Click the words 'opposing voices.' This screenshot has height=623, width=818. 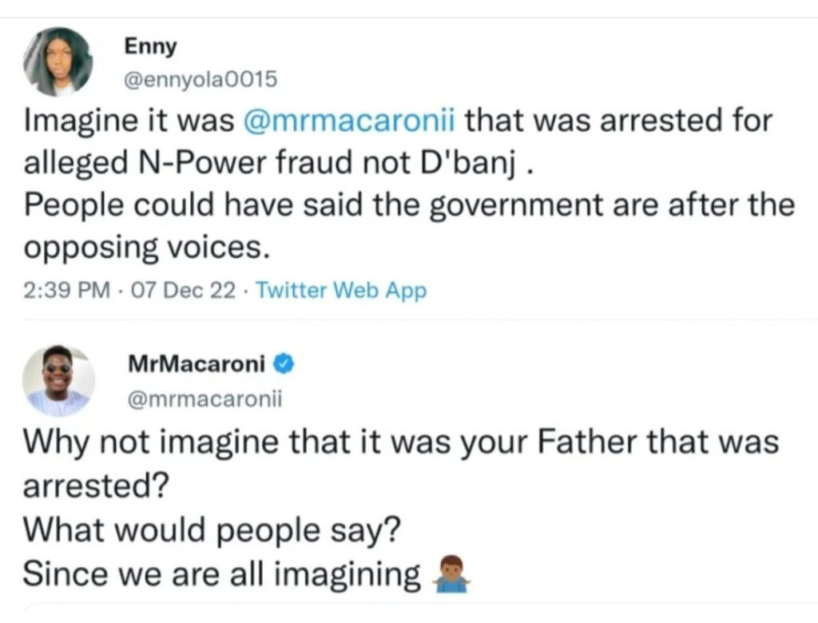point(144,248)
